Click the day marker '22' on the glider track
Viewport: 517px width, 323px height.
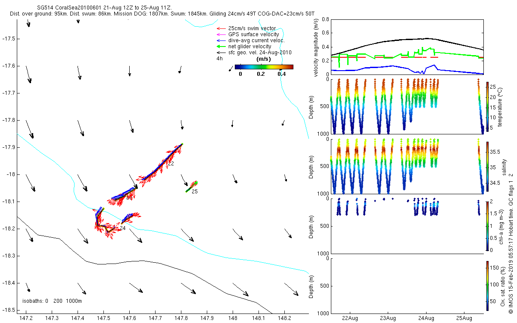tap(171, 164)
